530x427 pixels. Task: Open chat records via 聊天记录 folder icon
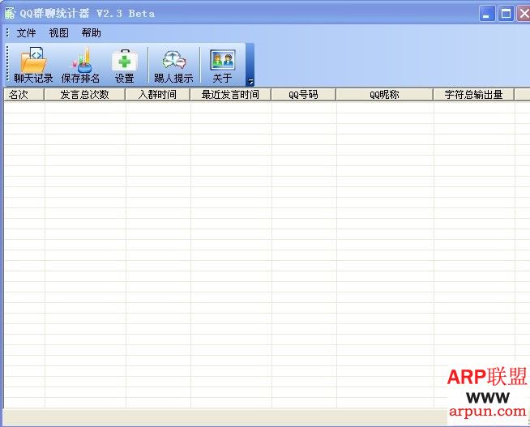tap(33, 60)
